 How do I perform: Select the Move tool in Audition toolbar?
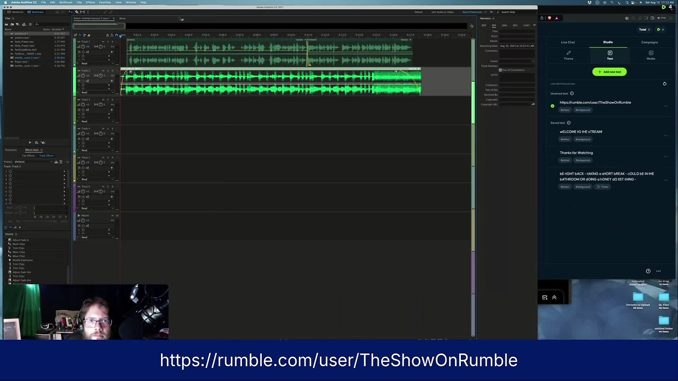coord(70,12)
